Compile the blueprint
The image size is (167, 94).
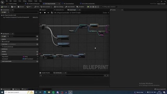pyautogui.click(x=4, y=7)
